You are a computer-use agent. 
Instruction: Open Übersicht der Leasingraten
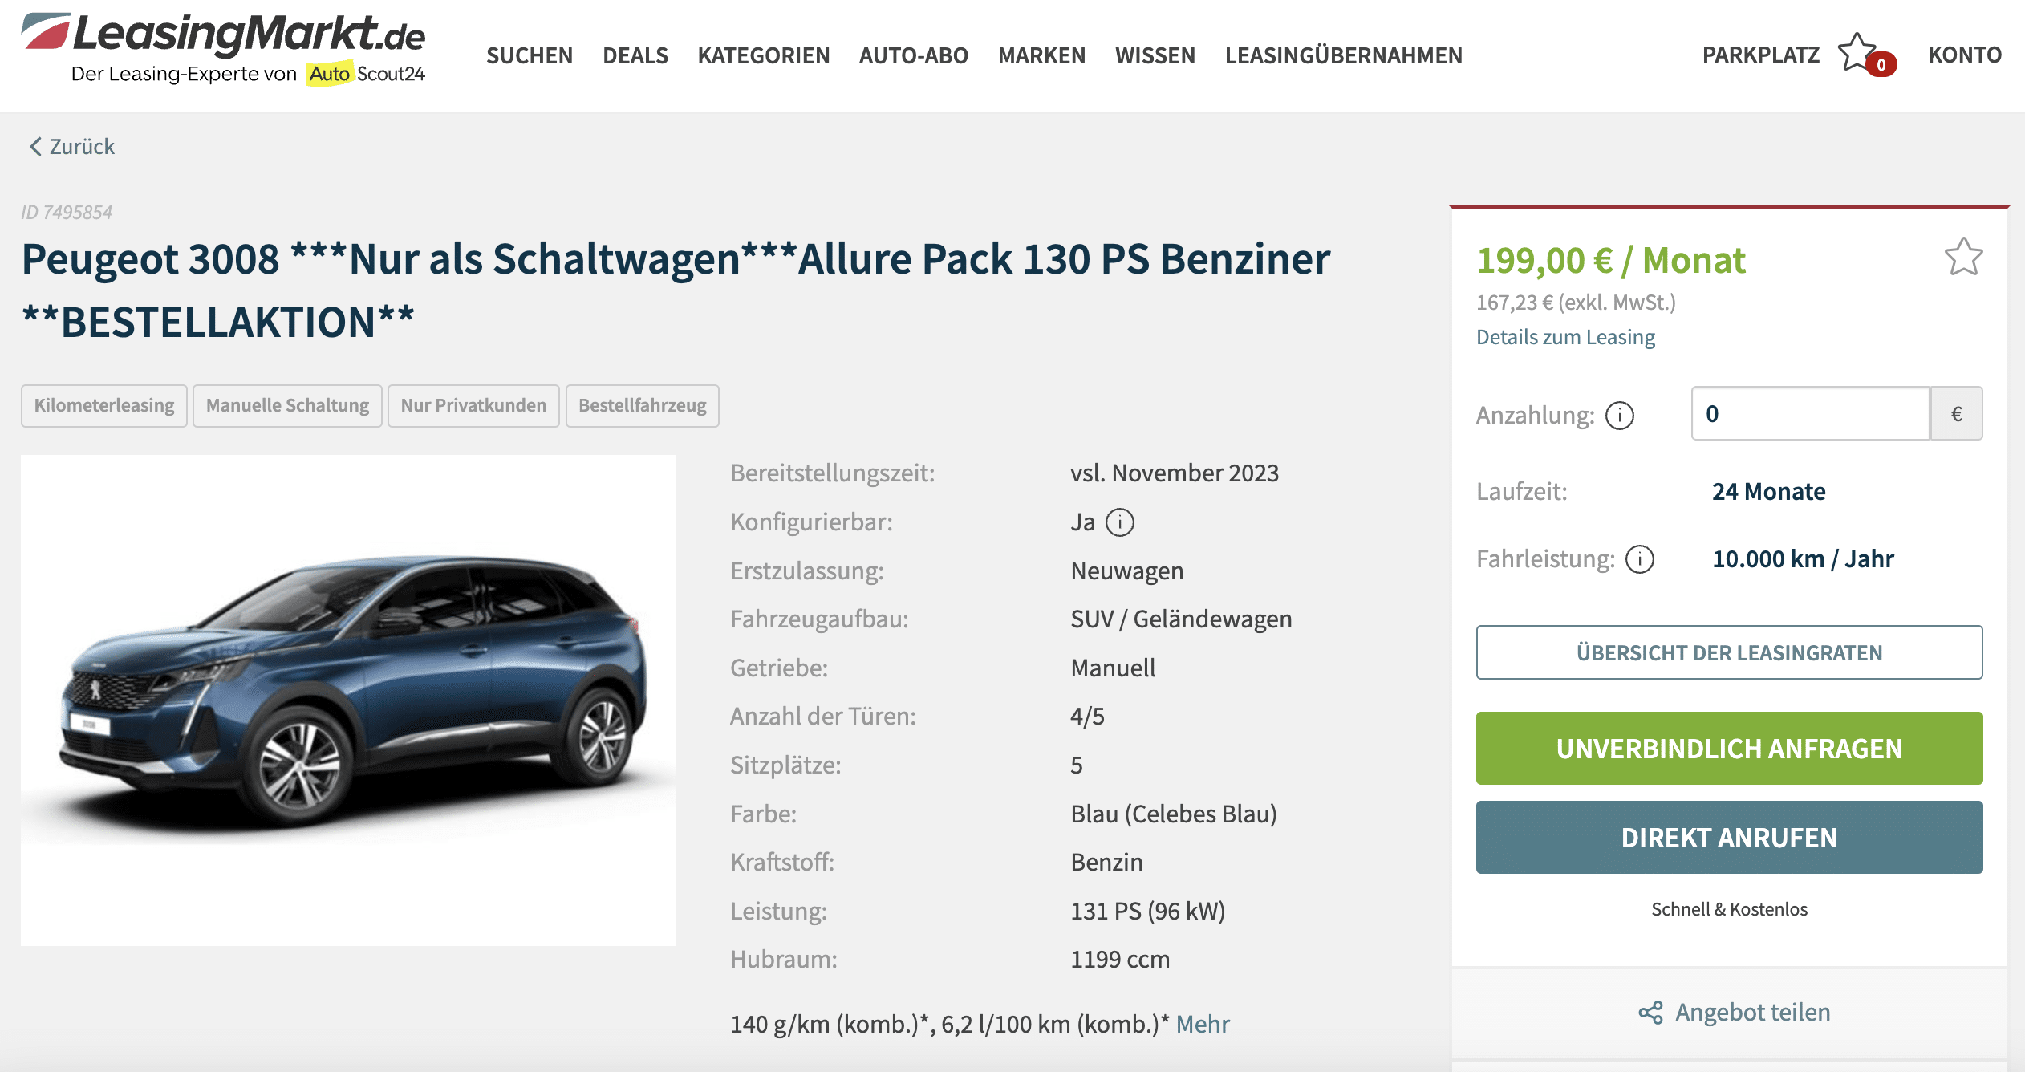click(1729, 652)
